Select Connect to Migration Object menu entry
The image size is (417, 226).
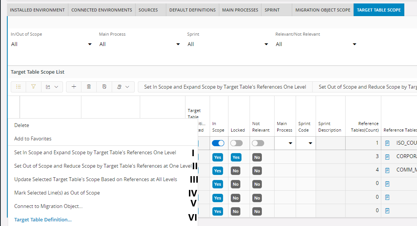coord(48,206)
